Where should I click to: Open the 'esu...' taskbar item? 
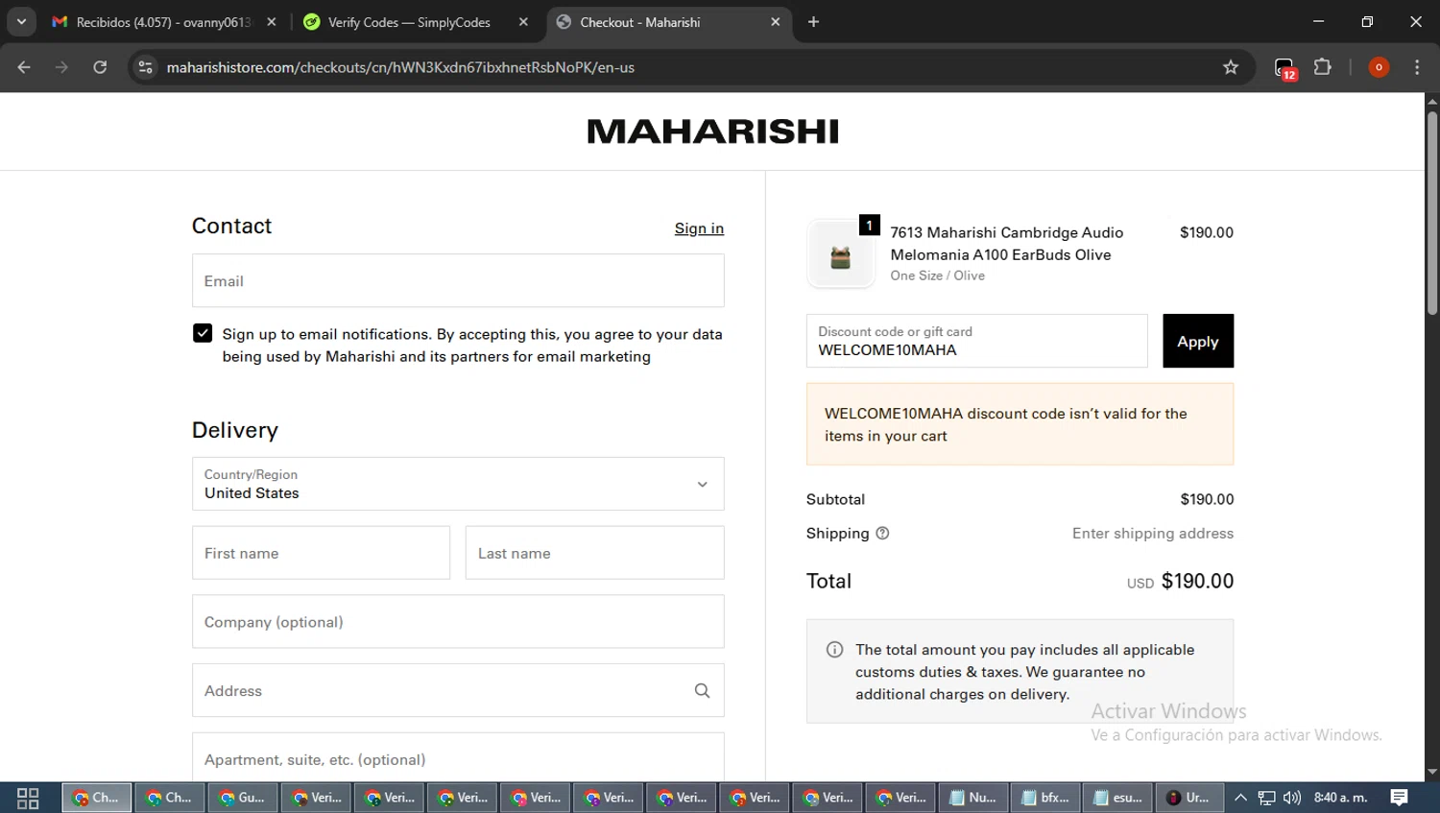pos(1118,798)
